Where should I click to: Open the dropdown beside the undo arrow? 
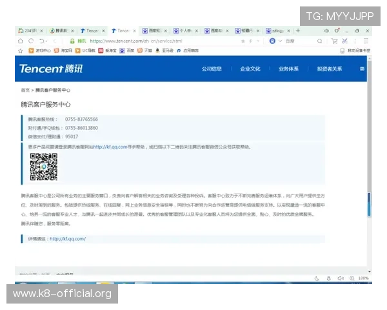46,41
